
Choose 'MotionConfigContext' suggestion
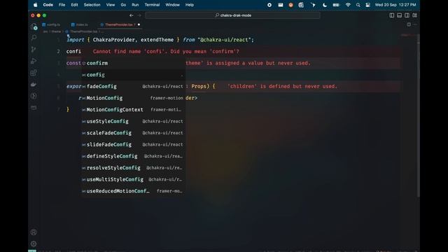click(x=134, y=110)
